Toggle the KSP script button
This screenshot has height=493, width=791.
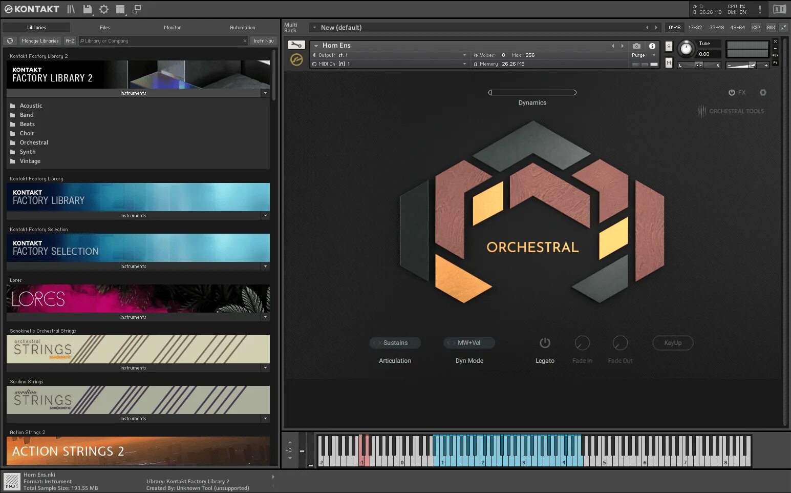[756, 28]
